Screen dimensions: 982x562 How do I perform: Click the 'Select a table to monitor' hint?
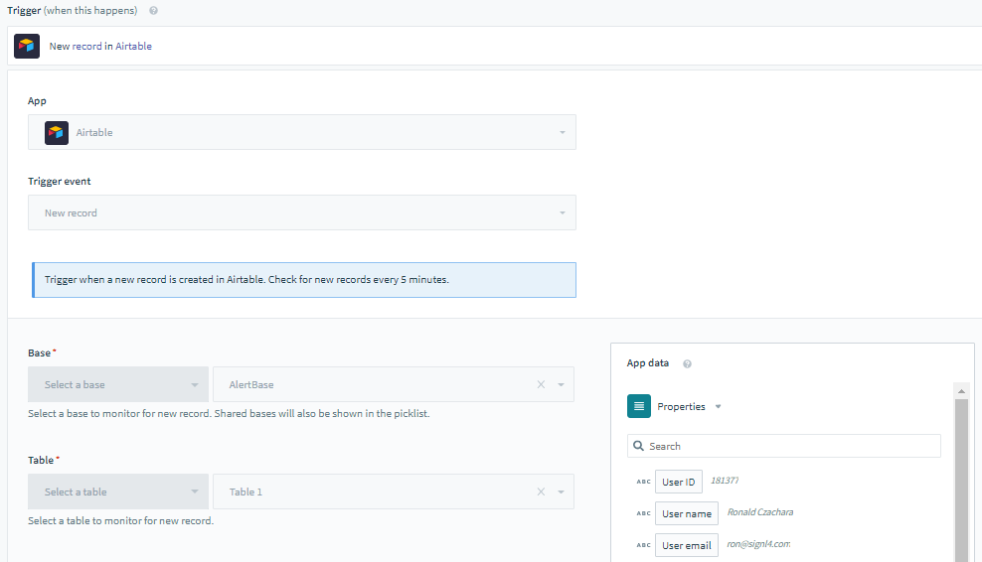tap(121, 520)
